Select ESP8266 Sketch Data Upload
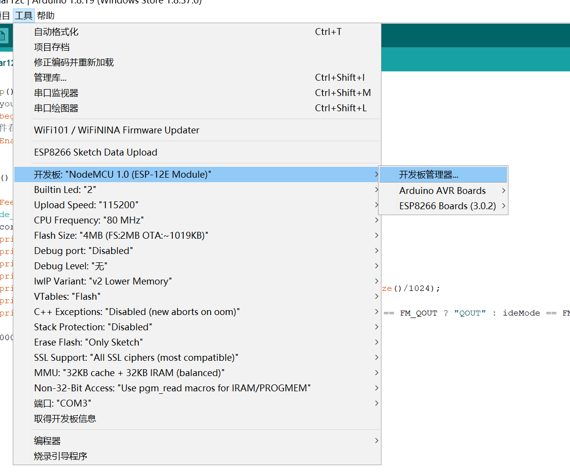 (x=197, y=152)
